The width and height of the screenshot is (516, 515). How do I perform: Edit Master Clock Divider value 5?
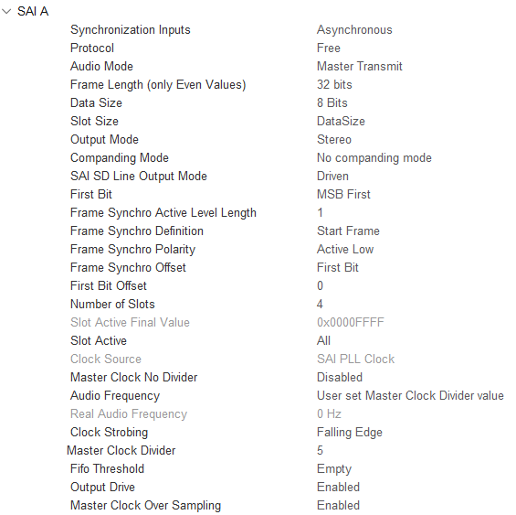pyautogui.click(x=320, y=450)
